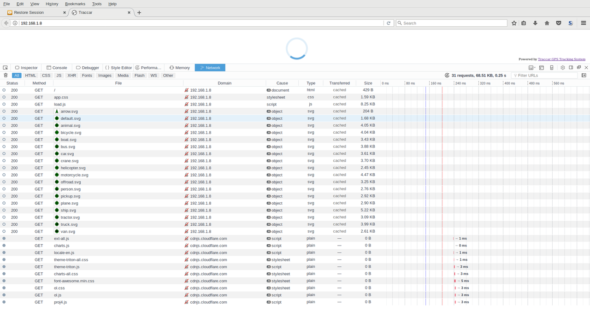
Task: Sort requests by Type column
Action: click(x=311, y=83)
